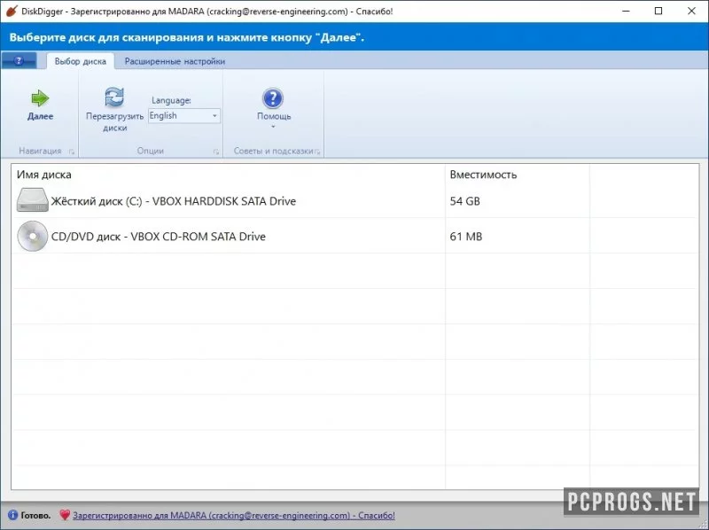Click the 61 MB capacity cell
The image size is (709, 530).
click(x=466, y=237)
